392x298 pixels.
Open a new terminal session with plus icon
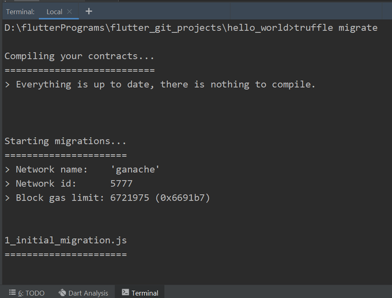coord(89,11)
